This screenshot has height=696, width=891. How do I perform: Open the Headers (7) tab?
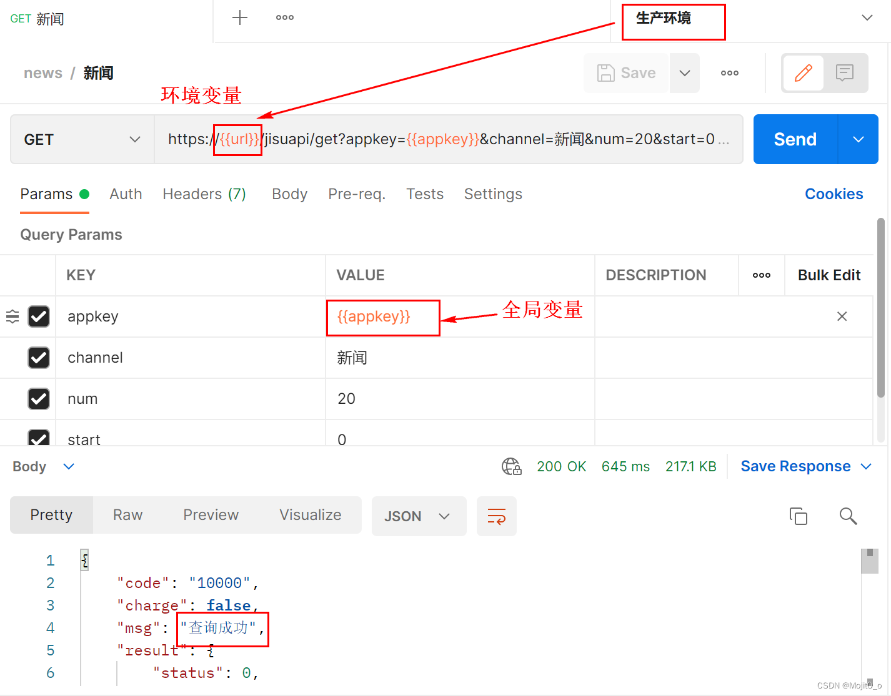coord(204,194)
